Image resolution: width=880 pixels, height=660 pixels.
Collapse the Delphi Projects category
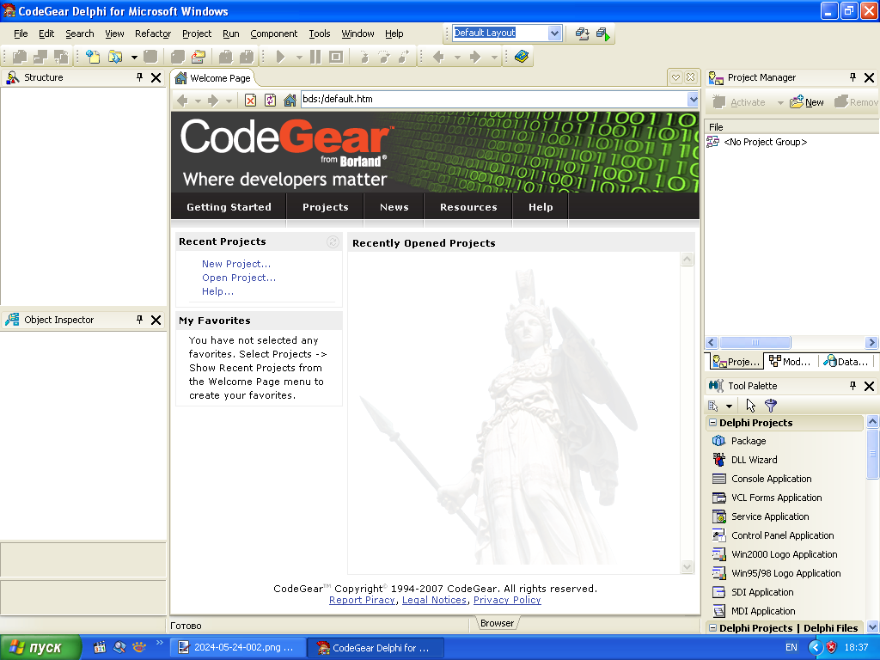[x=712, y=423]
